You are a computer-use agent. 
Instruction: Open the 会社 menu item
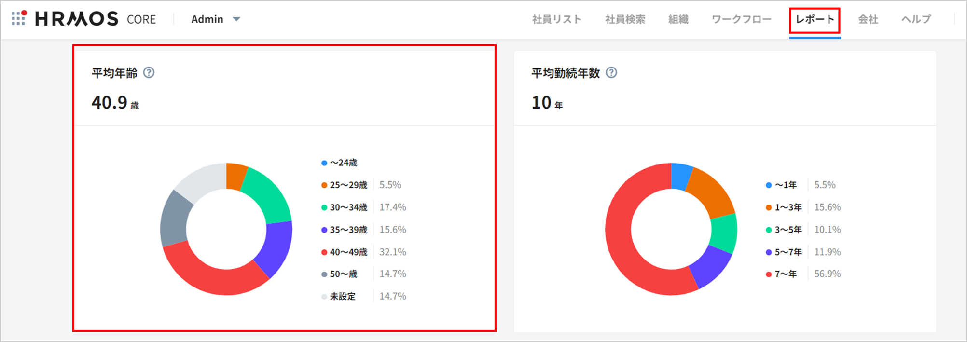coord(868,19)
